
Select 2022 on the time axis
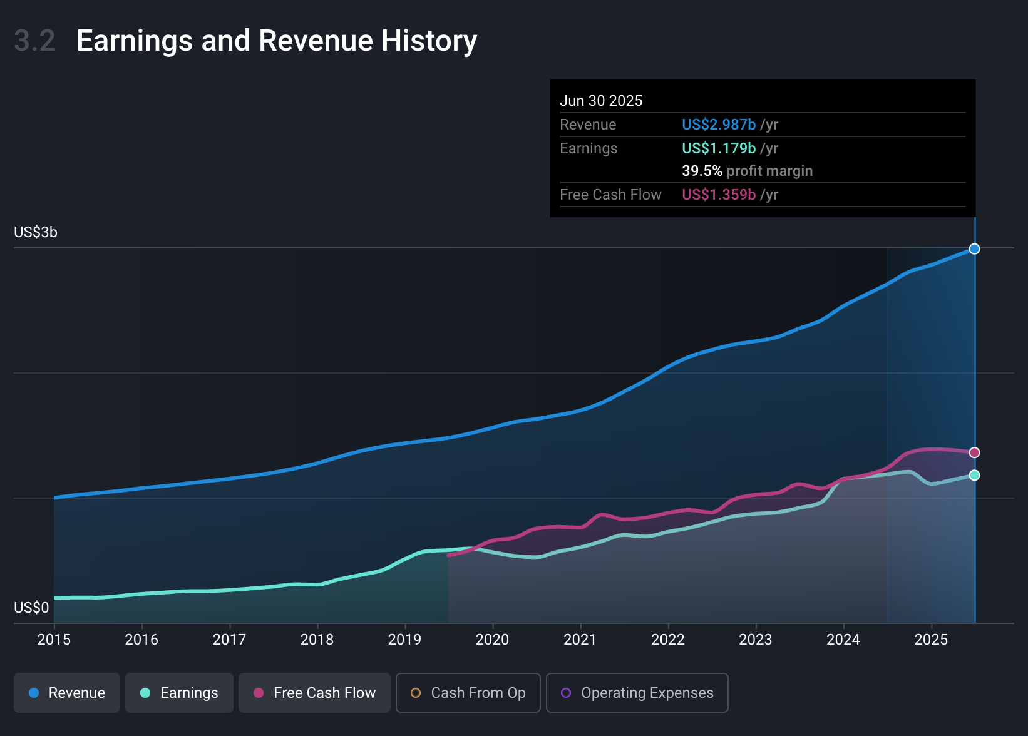668,640
